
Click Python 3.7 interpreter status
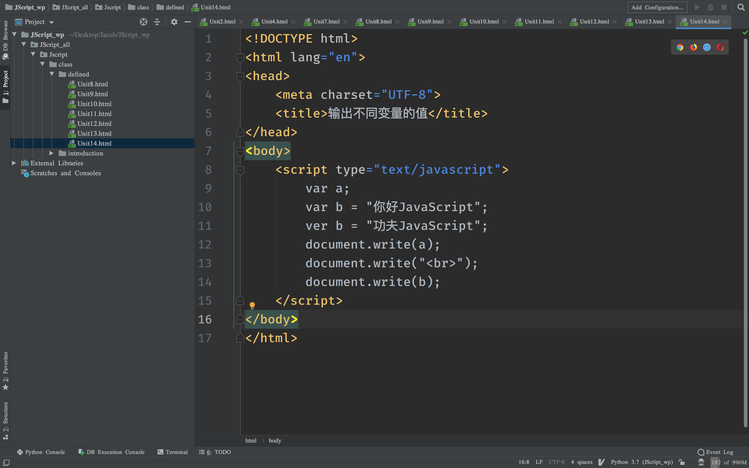(x=642, y=462)
